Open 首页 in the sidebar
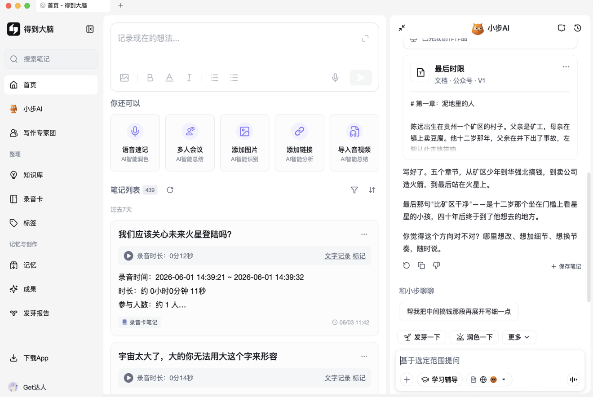 [51, 85]
